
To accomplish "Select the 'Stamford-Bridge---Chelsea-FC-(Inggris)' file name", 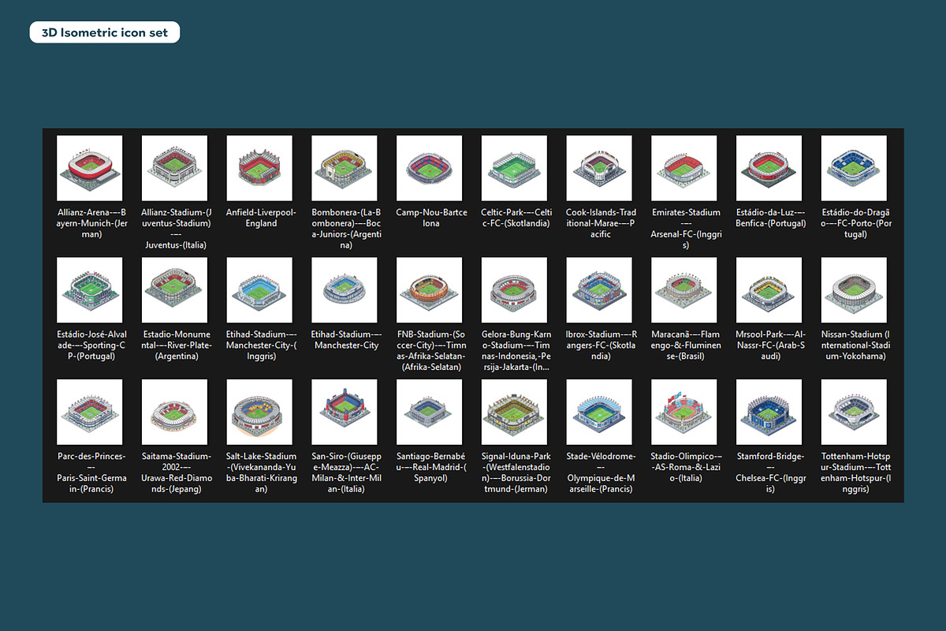I will coord(769,472).
